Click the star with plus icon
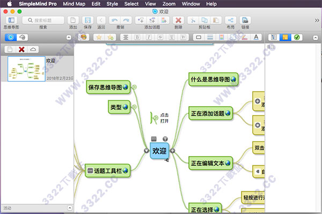The width and height of the screenshot is (322, 214). [x=111, y=37]
